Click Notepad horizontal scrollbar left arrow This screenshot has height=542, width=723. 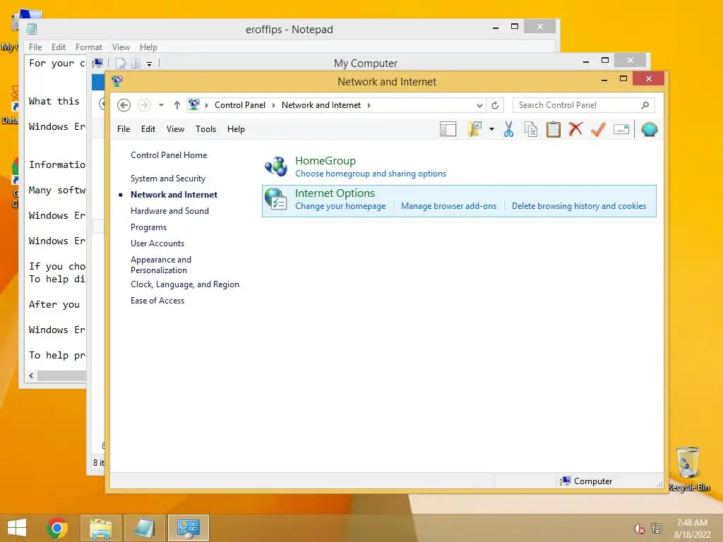(31, 375)
